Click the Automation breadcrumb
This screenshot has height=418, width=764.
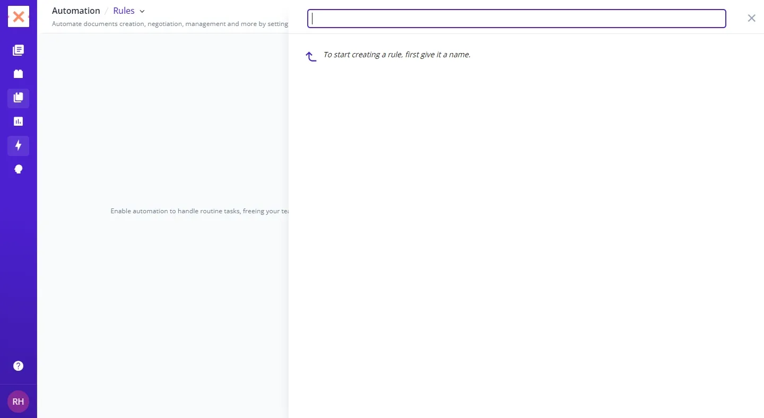pos(76,11)
